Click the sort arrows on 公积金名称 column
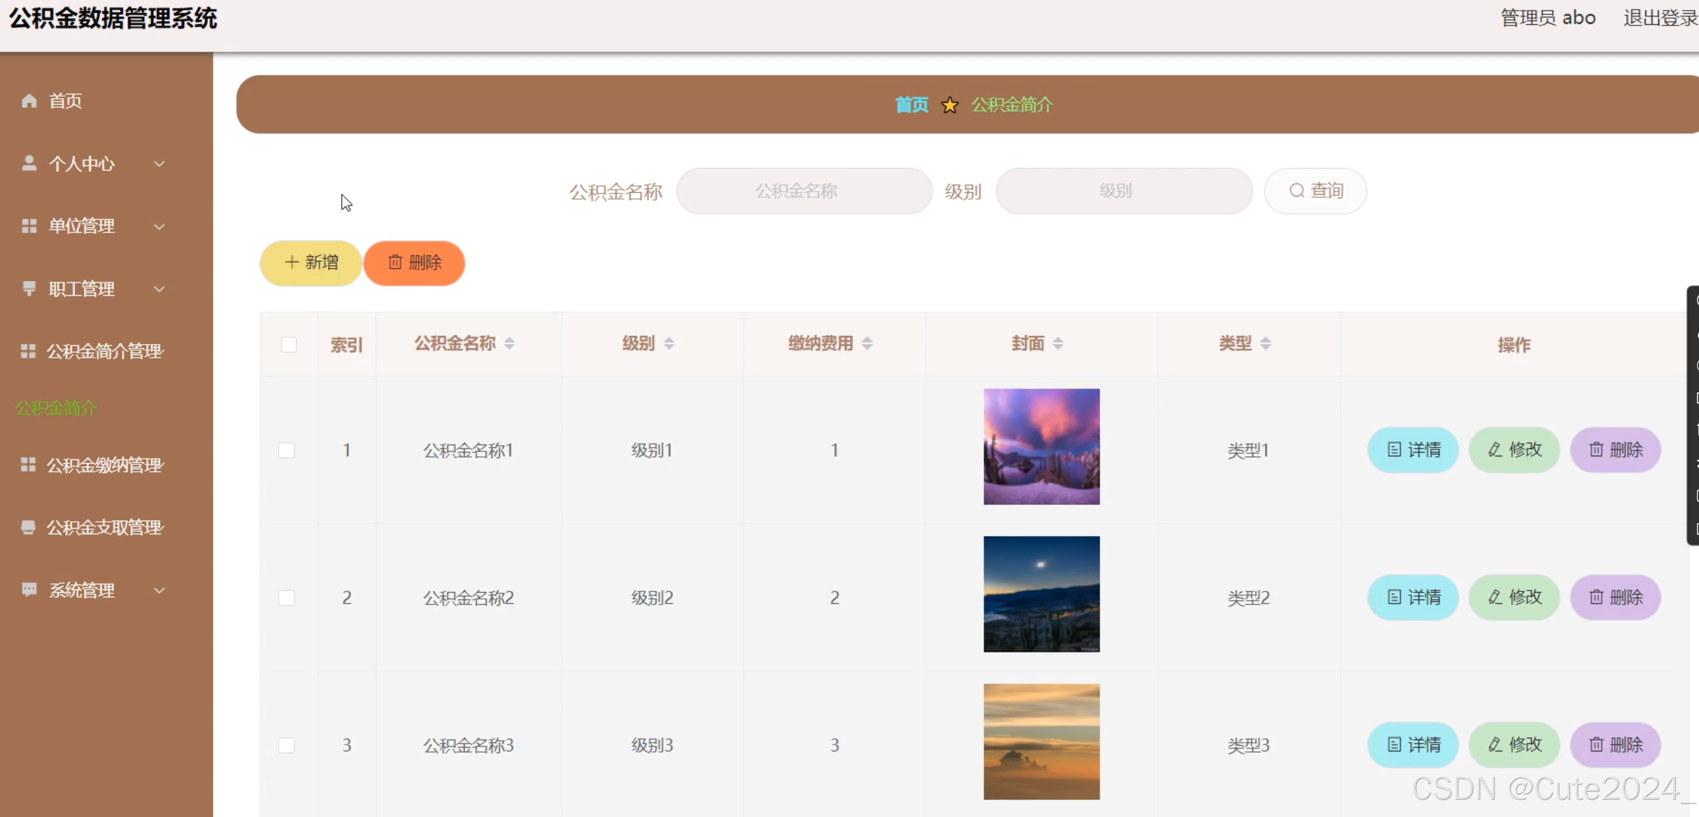Image resolution: width=1699 pixels, height=817 pixels. [x=509, y=343]
